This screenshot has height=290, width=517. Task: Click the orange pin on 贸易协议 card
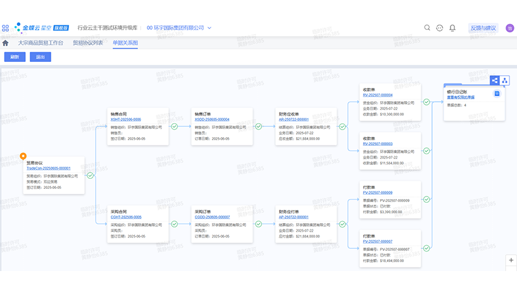(x=23, y=155)
